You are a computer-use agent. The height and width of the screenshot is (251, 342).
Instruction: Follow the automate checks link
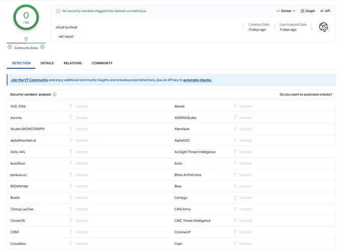(x=197, y=80)
